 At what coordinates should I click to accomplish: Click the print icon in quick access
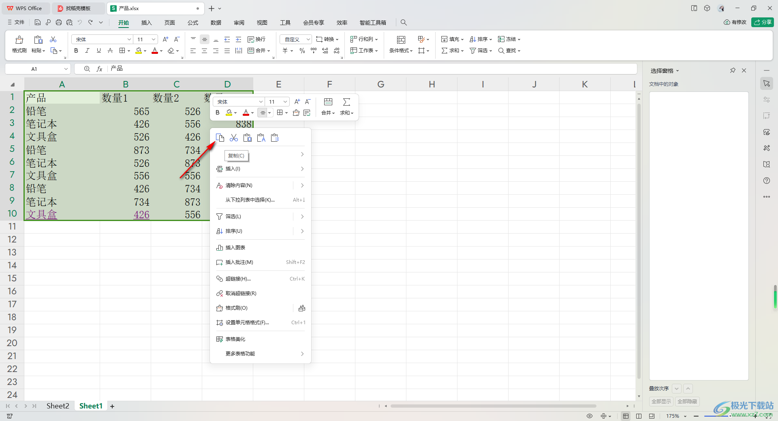pyautogui.click(x=59, y=22)
